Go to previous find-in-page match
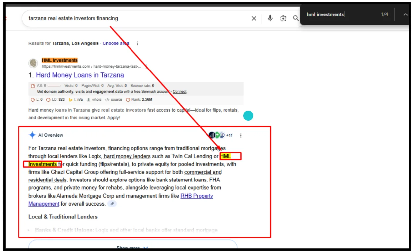 [x=405, y=14]
